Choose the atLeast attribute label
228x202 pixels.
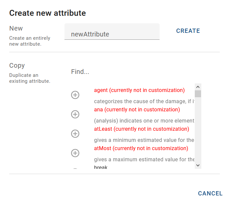pyautogui.click(x=141, y=129)
